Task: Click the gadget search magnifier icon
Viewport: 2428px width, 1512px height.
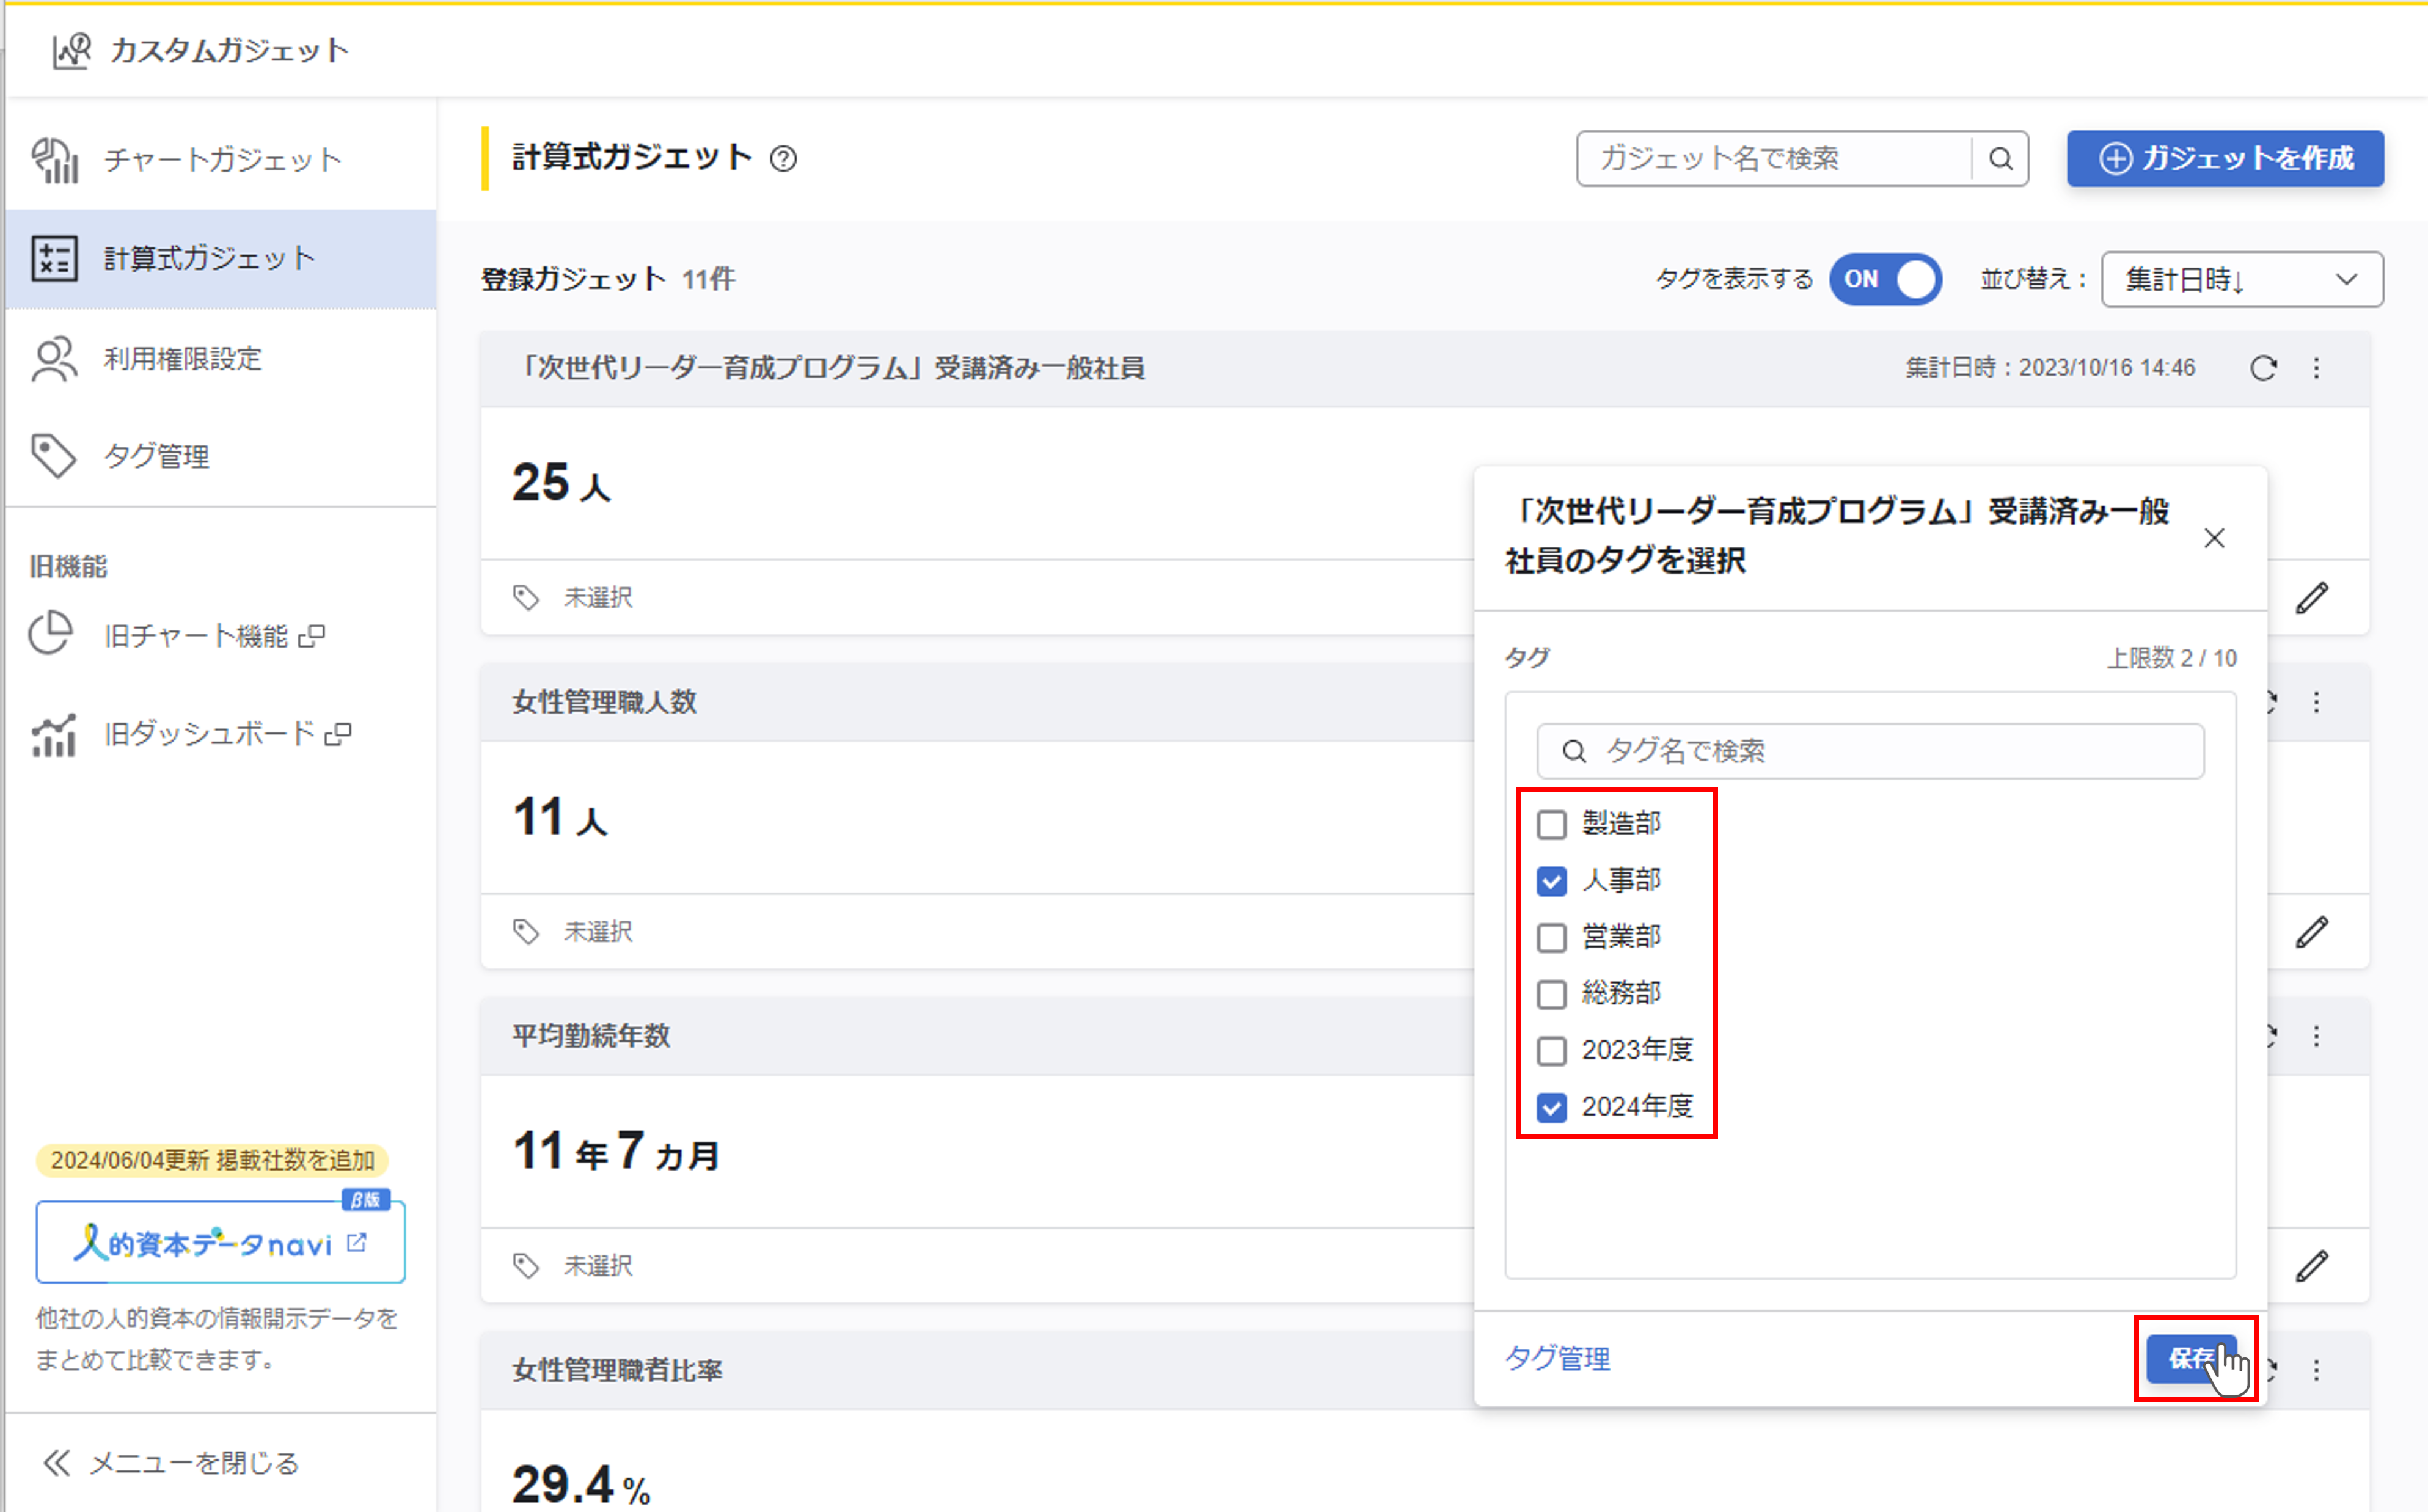Action: pos(2000,159)
